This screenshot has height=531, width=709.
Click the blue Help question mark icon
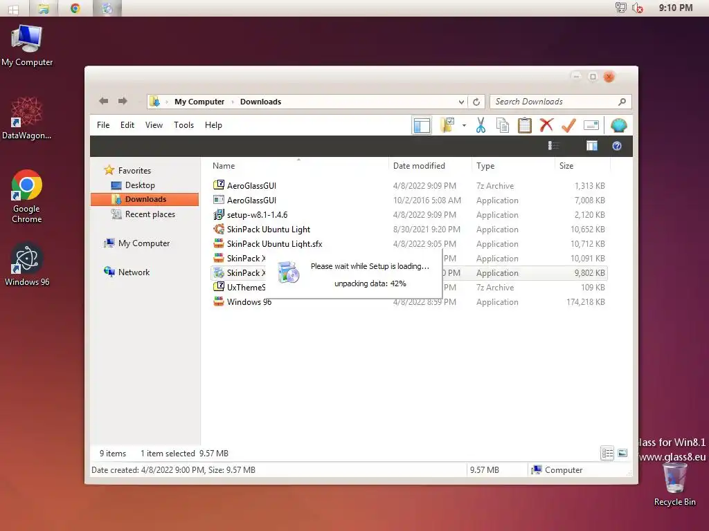617,146
